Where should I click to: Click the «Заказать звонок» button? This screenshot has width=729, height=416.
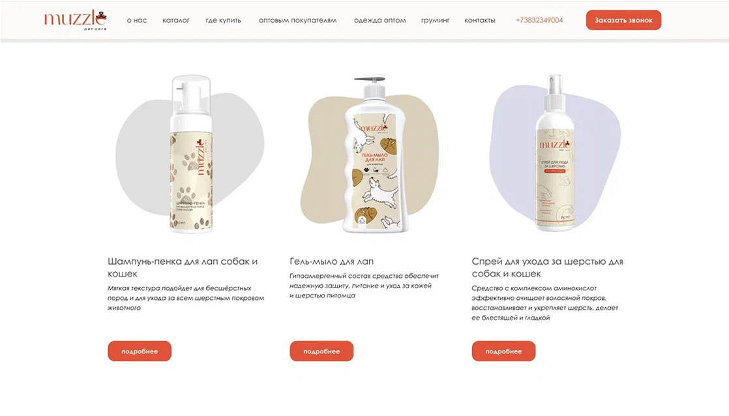pyautogui.click(x=623, y=20)
